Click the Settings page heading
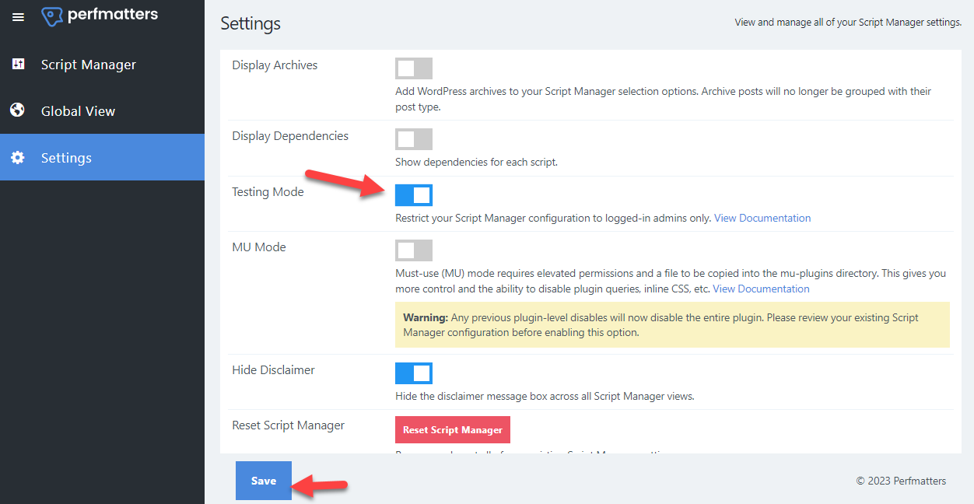The width and height of the screenshot is (974, 504). [251, 23]
